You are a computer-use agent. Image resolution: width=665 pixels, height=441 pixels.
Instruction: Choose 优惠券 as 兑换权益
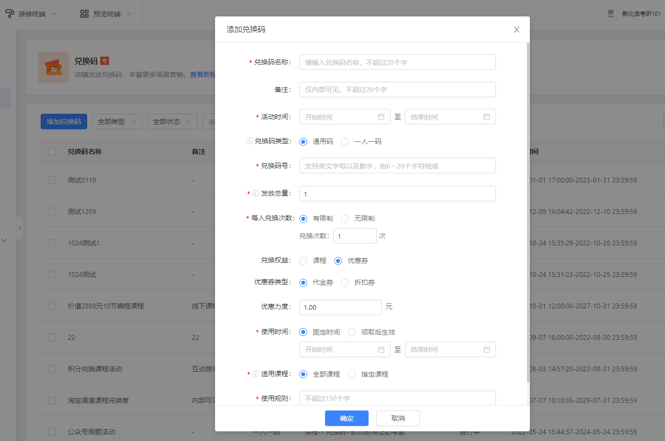[x=338, y=261]
